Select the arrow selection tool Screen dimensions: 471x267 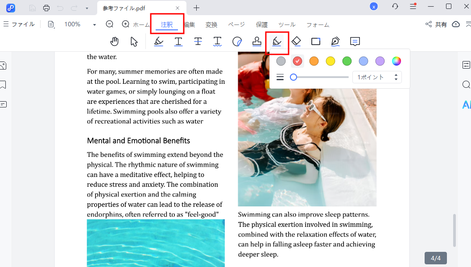pyautogui.click(x=134, y=41)
